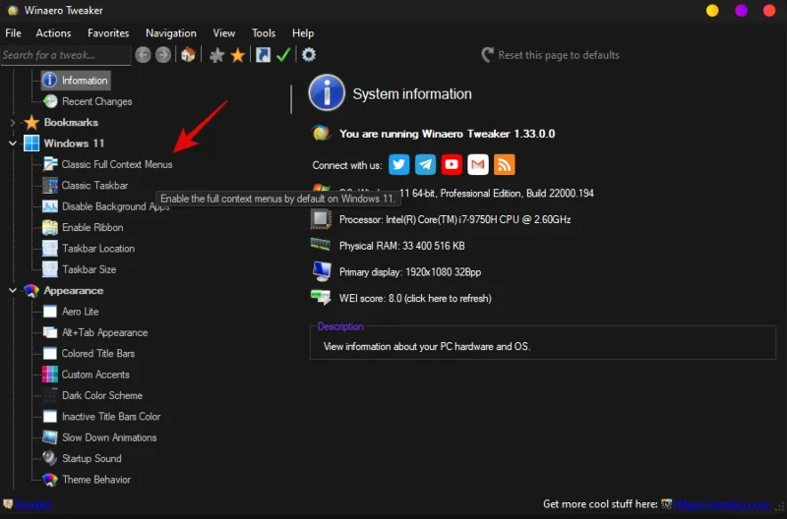Click the Custom Accents colored icon
Screen dimensions: 787x519
click(50, 375)
